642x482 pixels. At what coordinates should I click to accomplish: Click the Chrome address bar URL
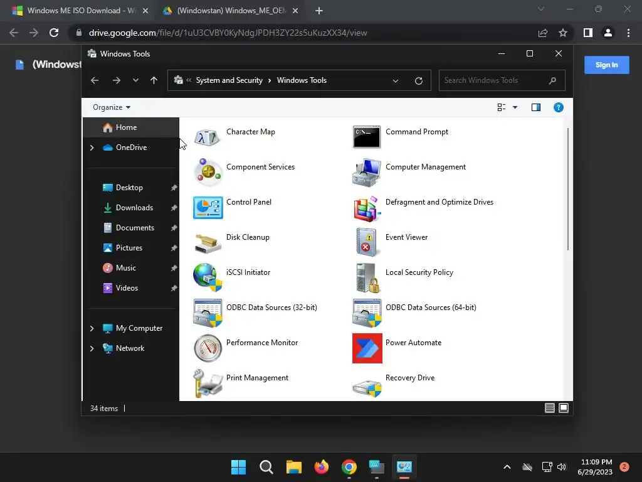[228, 33]
